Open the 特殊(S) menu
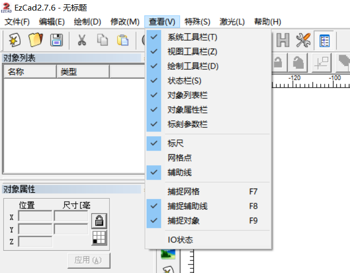 [x=198, y=22]
